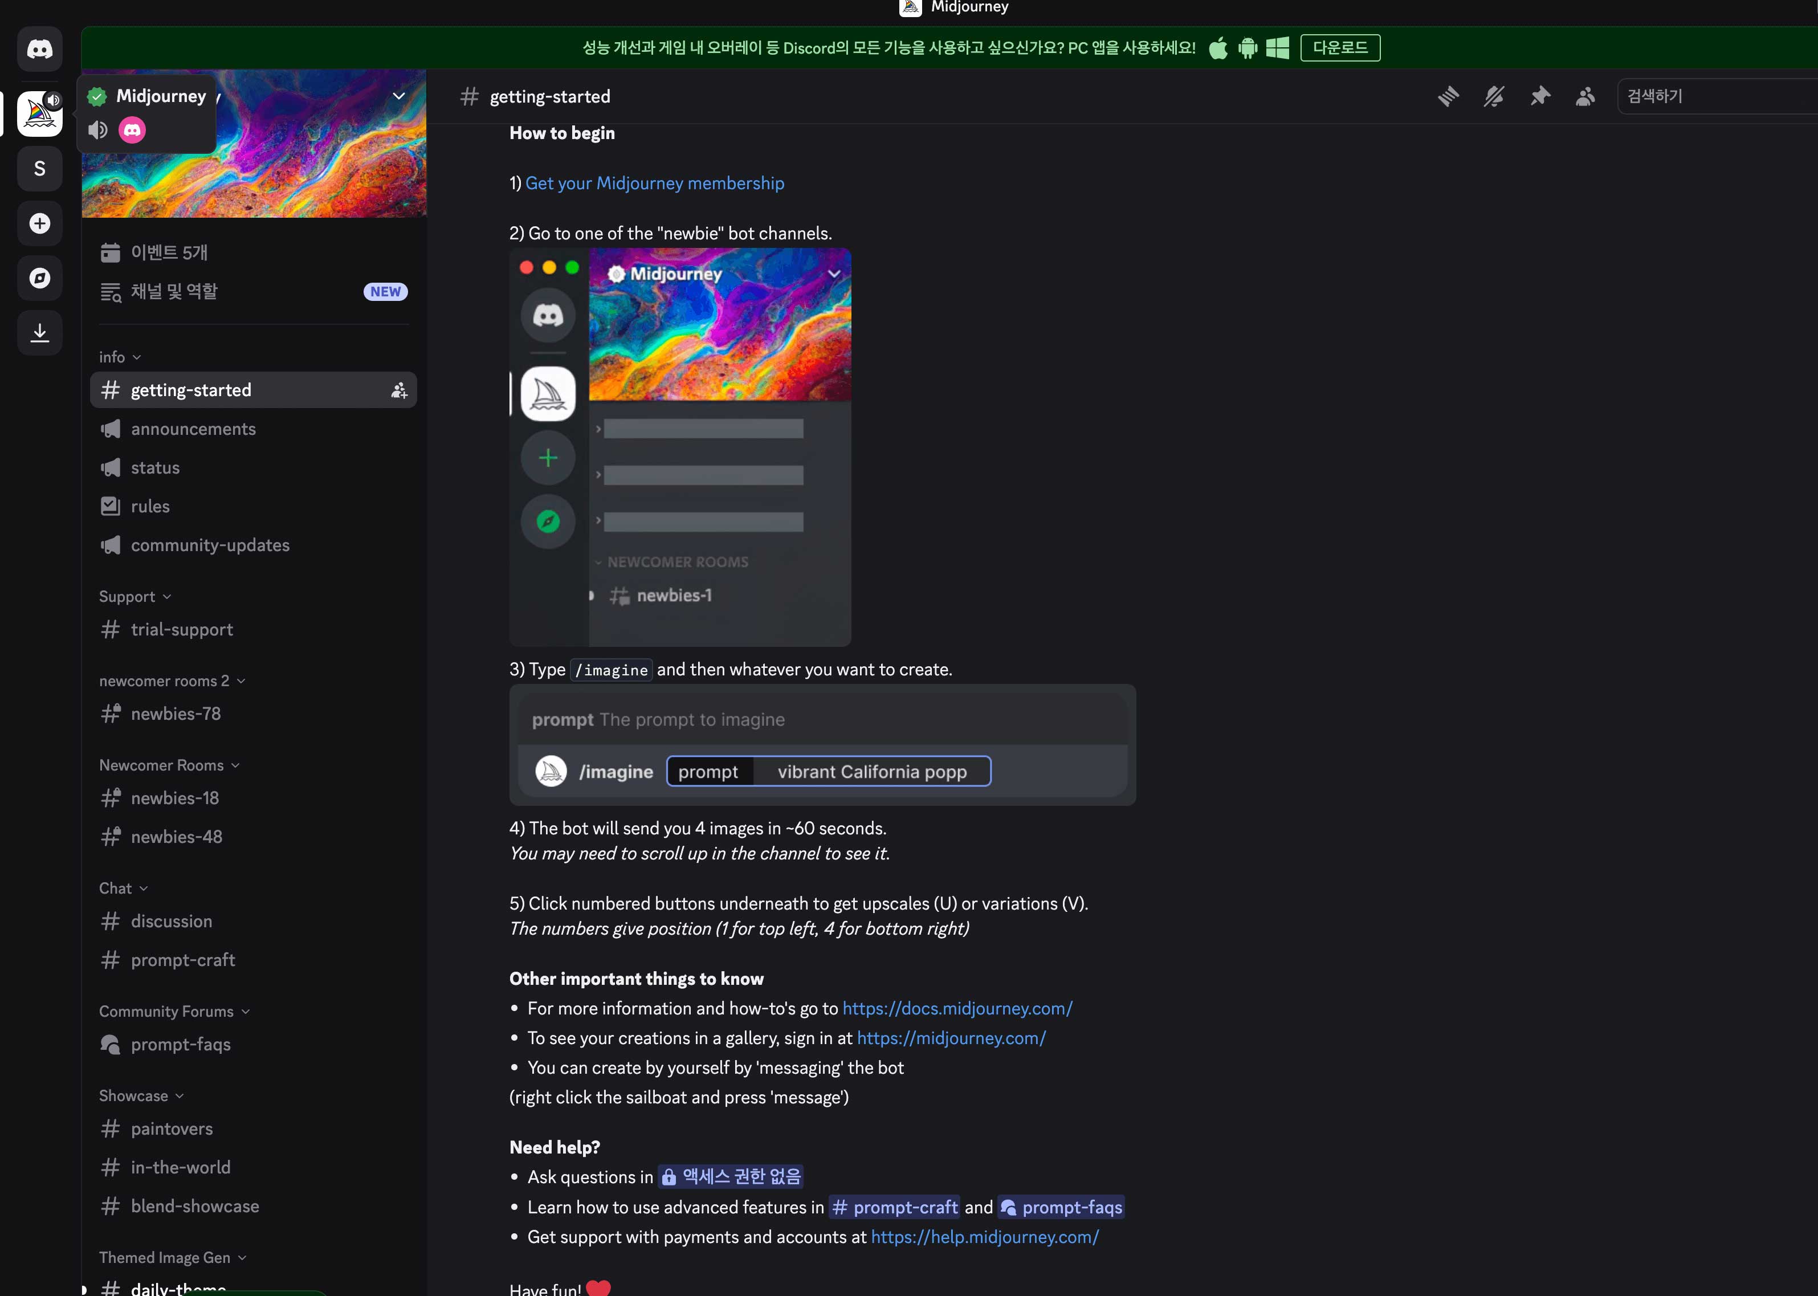Click create invite icon on getting-started channel
The width and height of the screenshot is (1818, 1296).
tap(398, 390)
